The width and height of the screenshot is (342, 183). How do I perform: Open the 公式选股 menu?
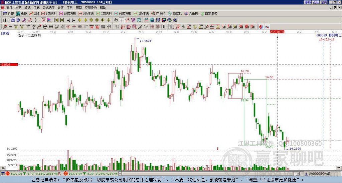[x=49, y=8]
